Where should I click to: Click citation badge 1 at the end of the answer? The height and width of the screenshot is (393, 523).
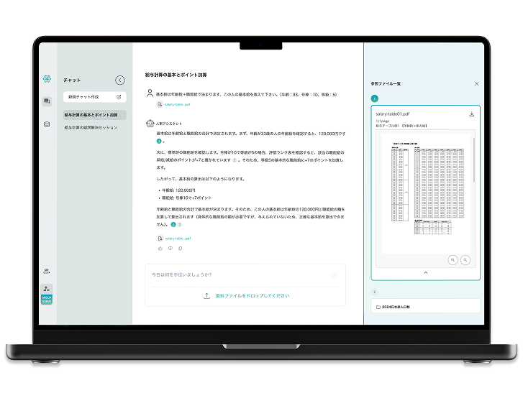coord(173,224)
